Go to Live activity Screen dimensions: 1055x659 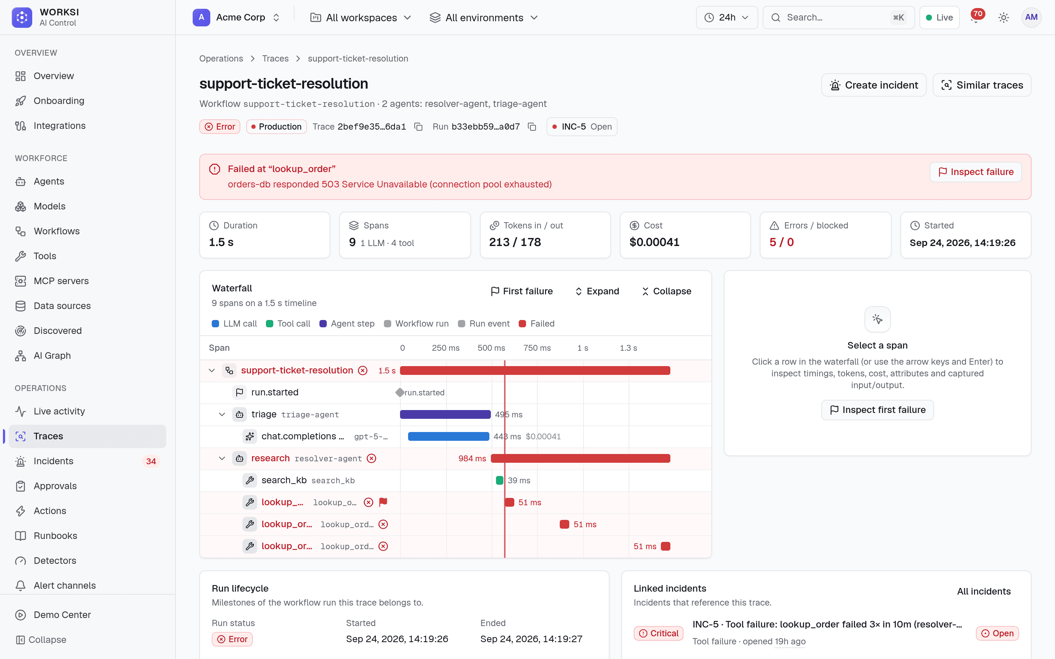pyautogui.click(x=87, y=412)
